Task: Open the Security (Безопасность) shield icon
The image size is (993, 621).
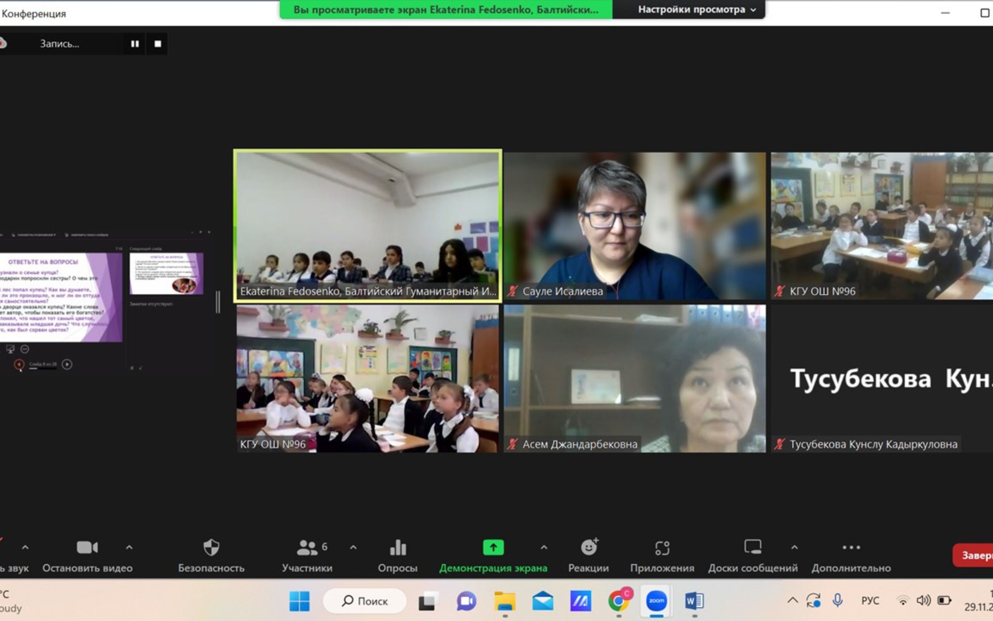Action: [x=211, y=548]
